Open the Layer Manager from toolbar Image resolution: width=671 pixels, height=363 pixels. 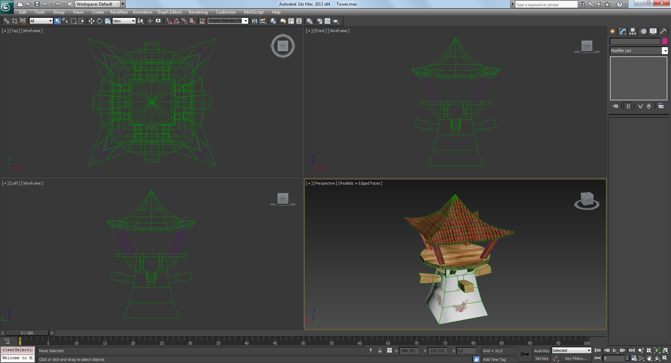pyautogui.click(x=273, y=21)
